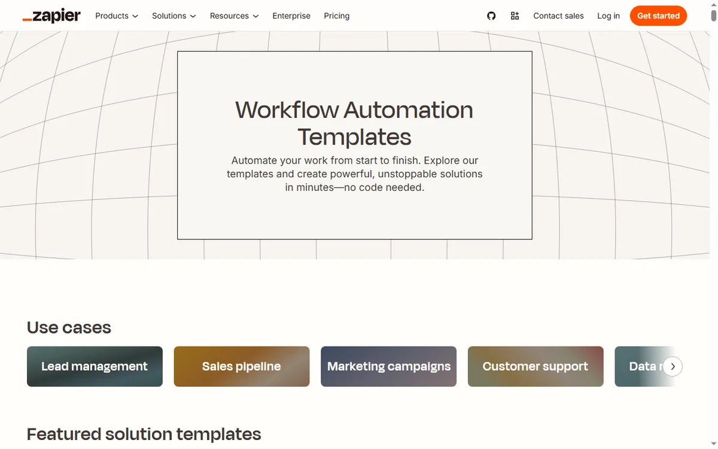Open the GitHub icon link

tap(491, 16)
